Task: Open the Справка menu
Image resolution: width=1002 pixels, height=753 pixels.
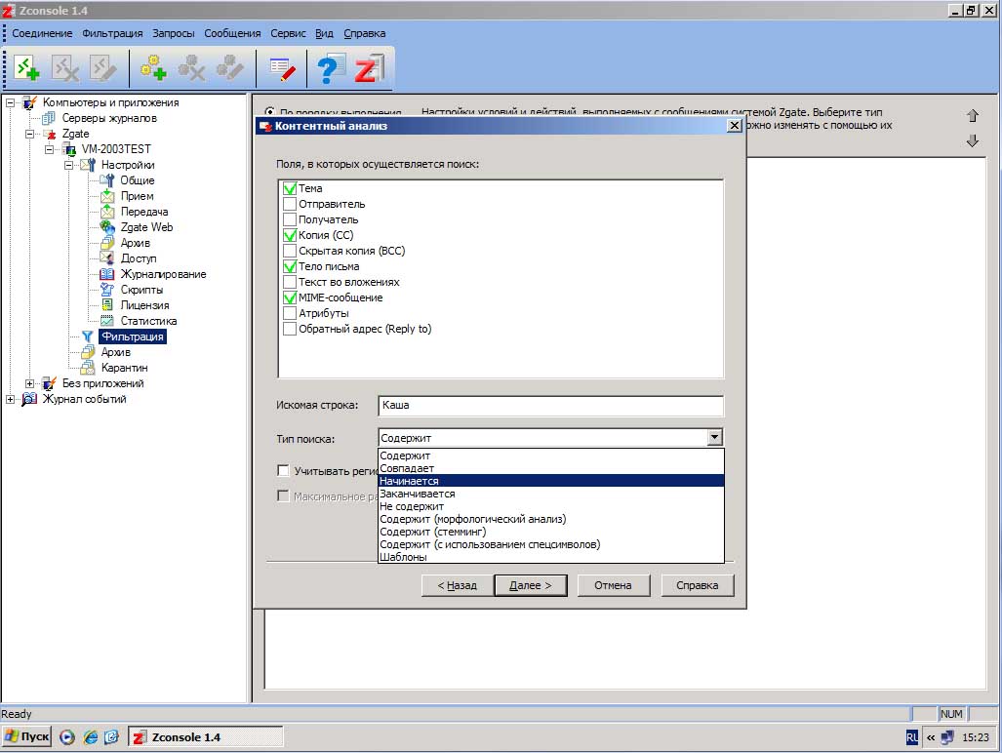Action: [x=365, y=33]
